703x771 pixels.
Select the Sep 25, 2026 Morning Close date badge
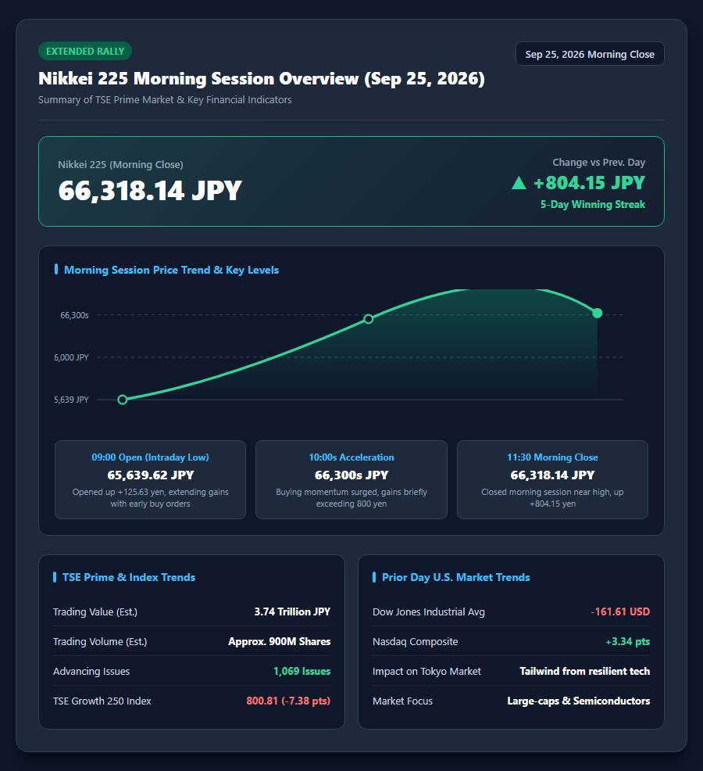click(590, 54)
